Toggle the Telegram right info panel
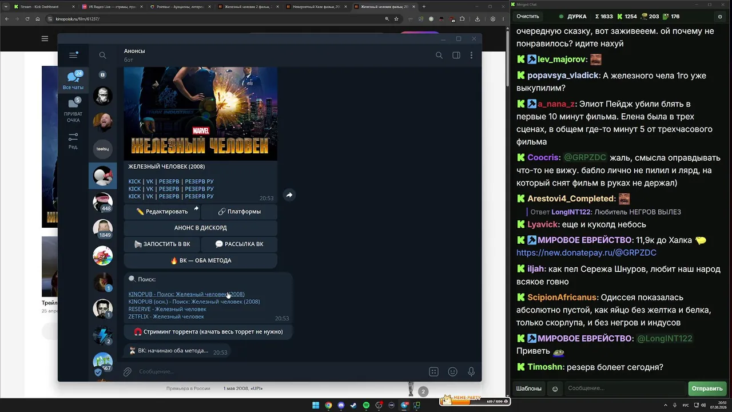 pyautogui.click(x=456, y=56)
